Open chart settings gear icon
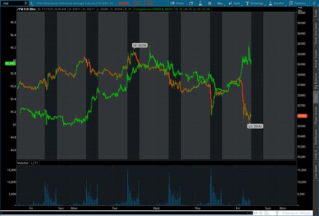The image size is (319, 216). [210, 3]
